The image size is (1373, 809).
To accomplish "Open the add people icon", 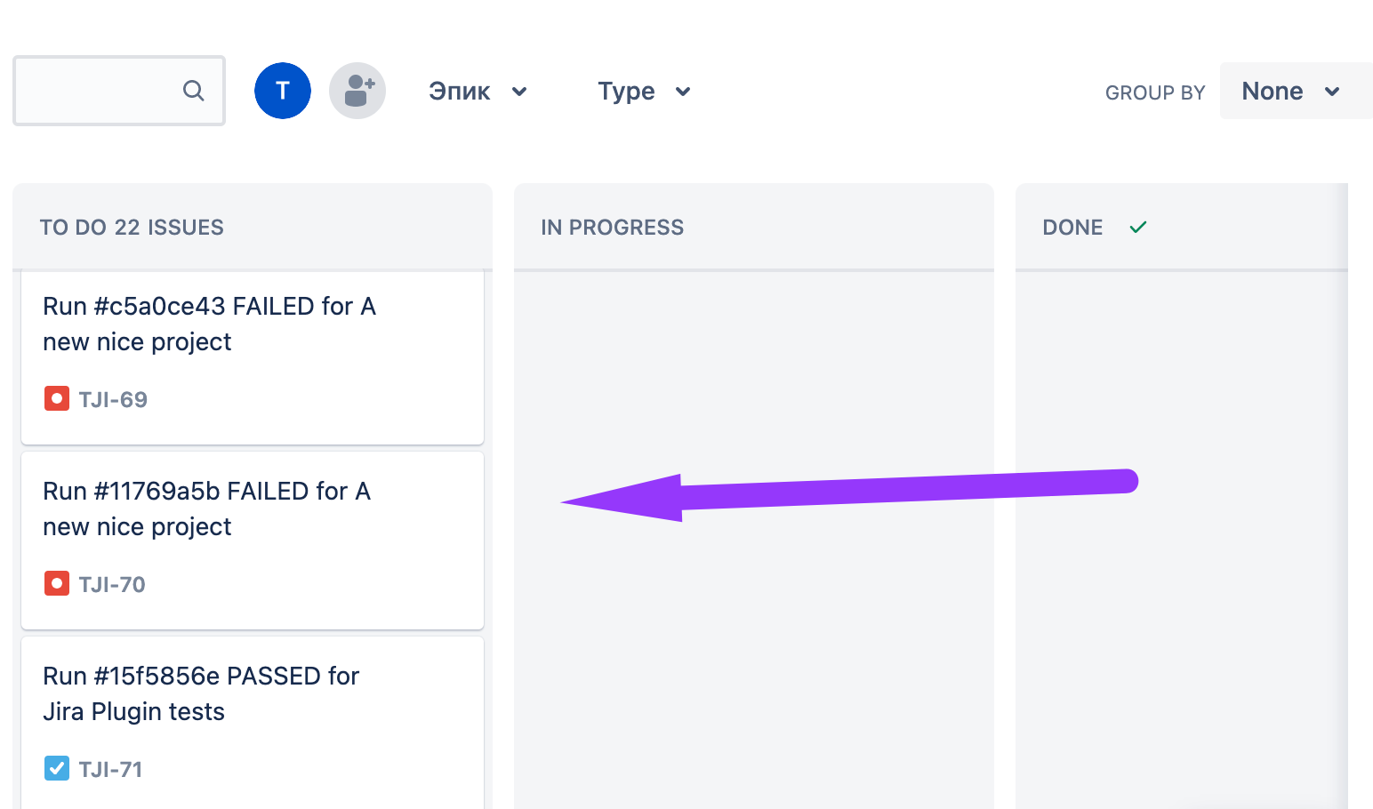I will 357,91.
